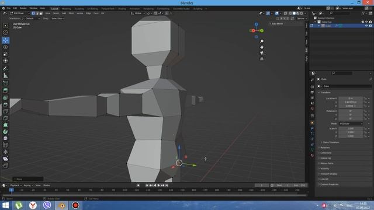Screen dimensions: 374x210
Task: Hide the Cube object with eye icon
Action: pyautogui.click(x=366, y=26)
